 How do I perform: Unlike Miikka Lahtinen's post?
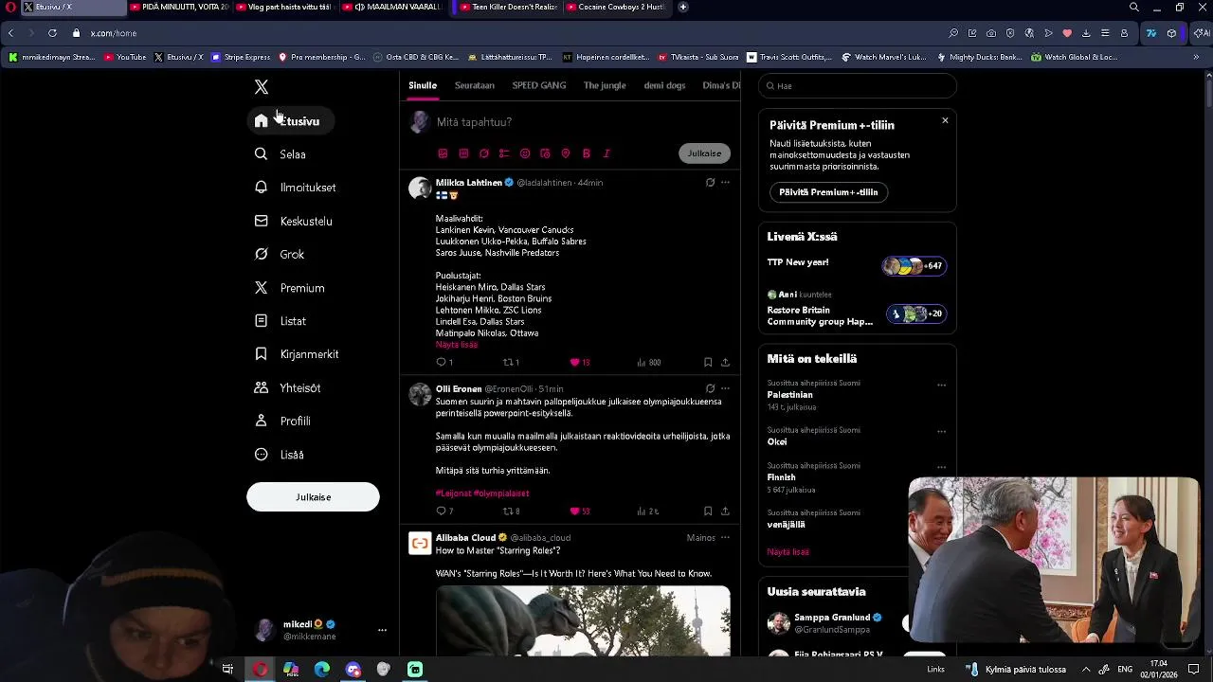[574, 362]
